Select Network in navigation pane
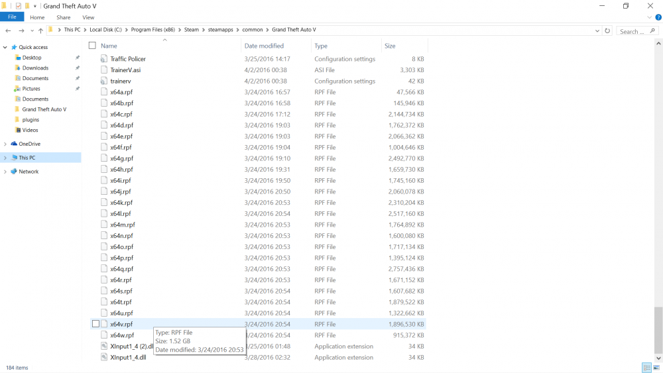Viewport: 663px width, 373px height. click(x=29, y=172)
